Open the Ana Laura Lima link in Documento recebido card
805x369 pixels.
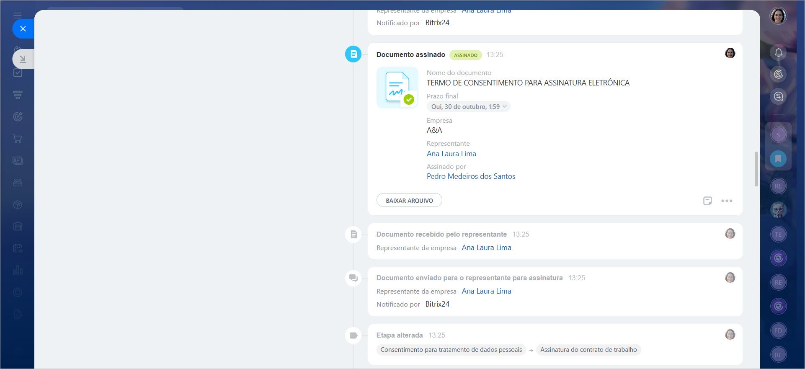pos(486,248)
